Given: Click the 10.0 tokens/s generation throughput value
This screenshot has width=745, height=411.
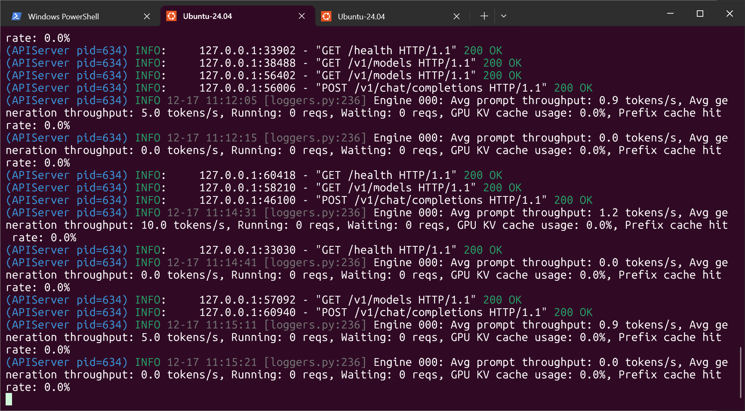Looking at the screenshot, I should click(183, 225).
